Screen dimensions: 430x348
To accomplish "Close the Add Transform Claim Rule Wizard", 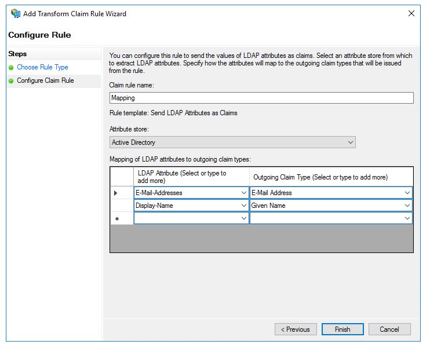I will coord(411,13).
